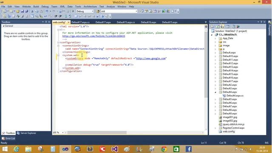Click the Uncomment selected lines icon
Image resolution: width=272 pixels, height=153 pixels.
coord(70,16)
